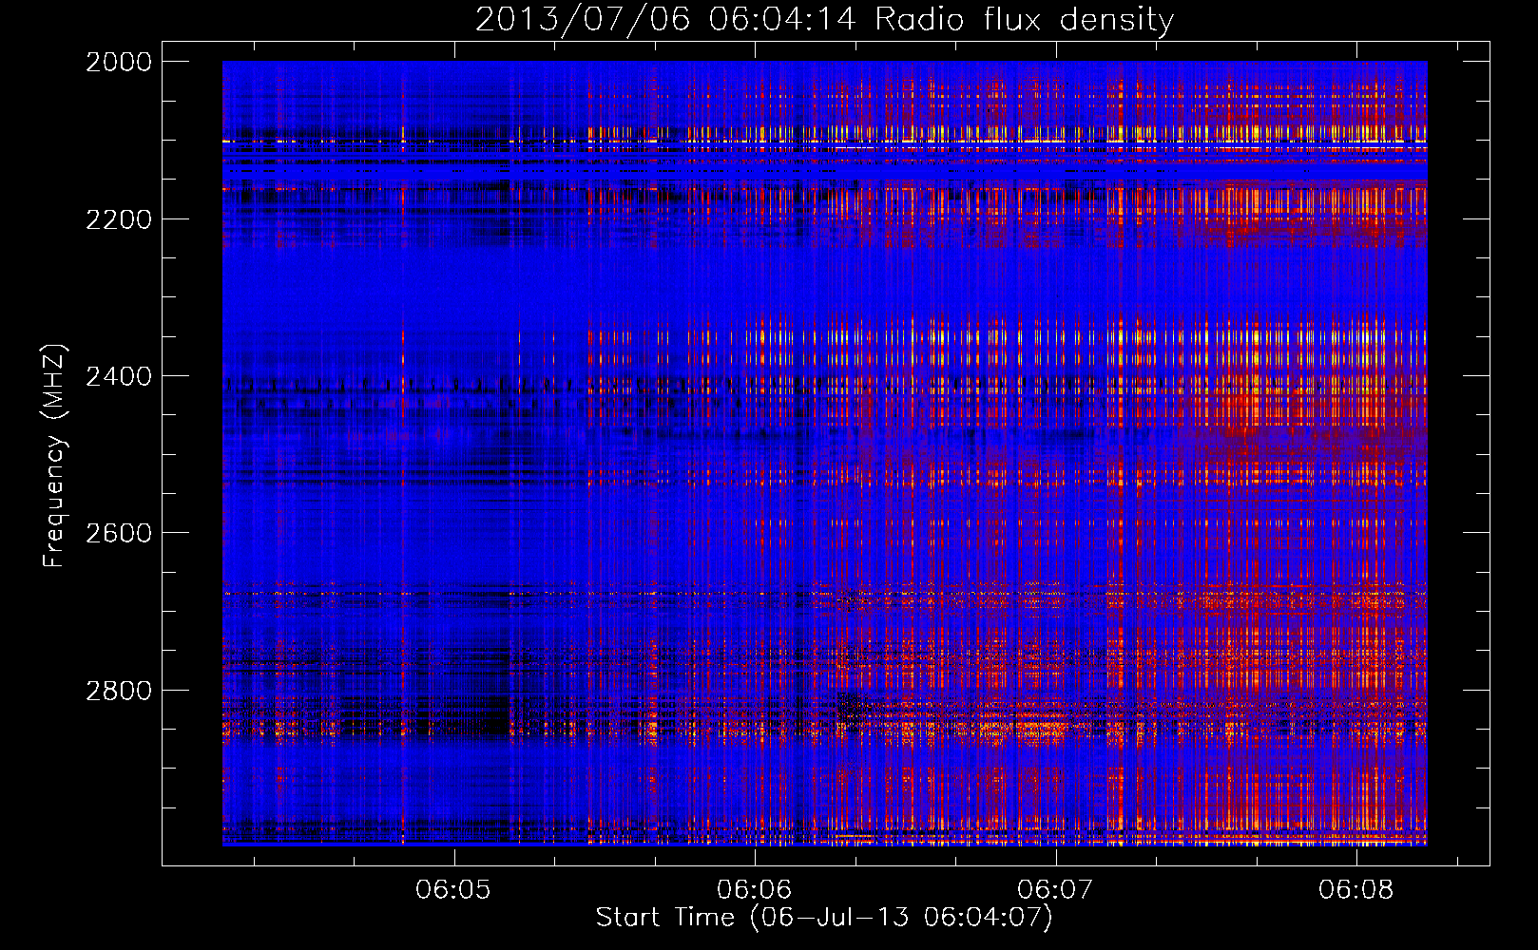Click the 2200 frequency tick label
1538x950 pixels.
point(119,219)
